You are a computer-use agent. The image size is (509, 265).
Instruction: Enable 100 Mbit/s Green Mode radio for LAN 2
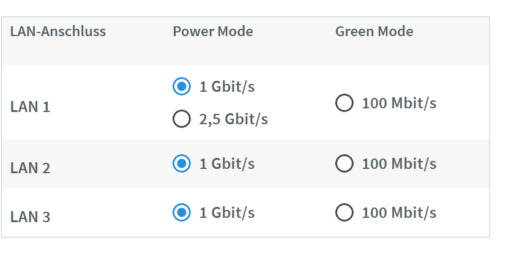[344, 164]
